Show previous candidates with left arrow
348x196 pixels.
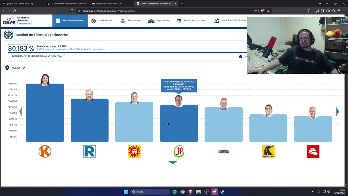point(20,112)
